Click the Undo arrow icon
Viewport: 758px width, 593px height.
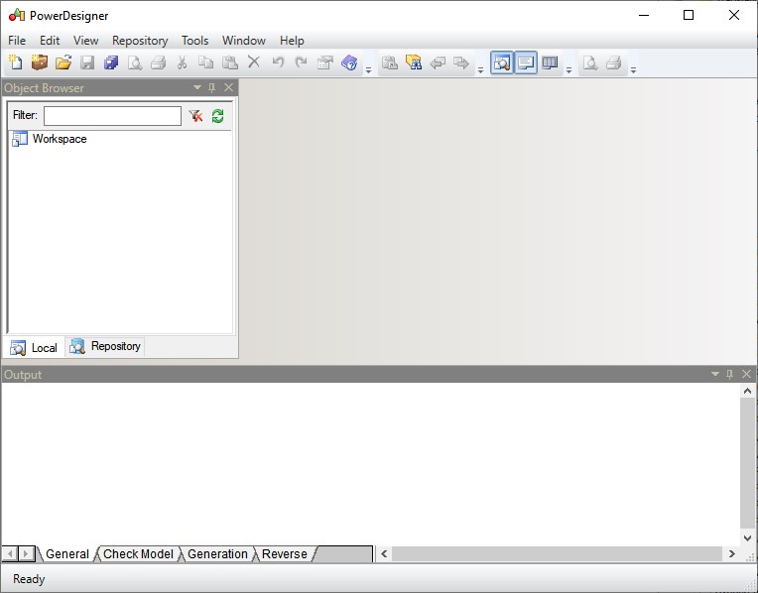278,62
